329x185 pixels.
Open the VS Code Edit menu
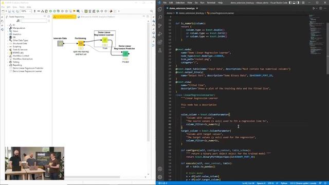click(171, 3)
